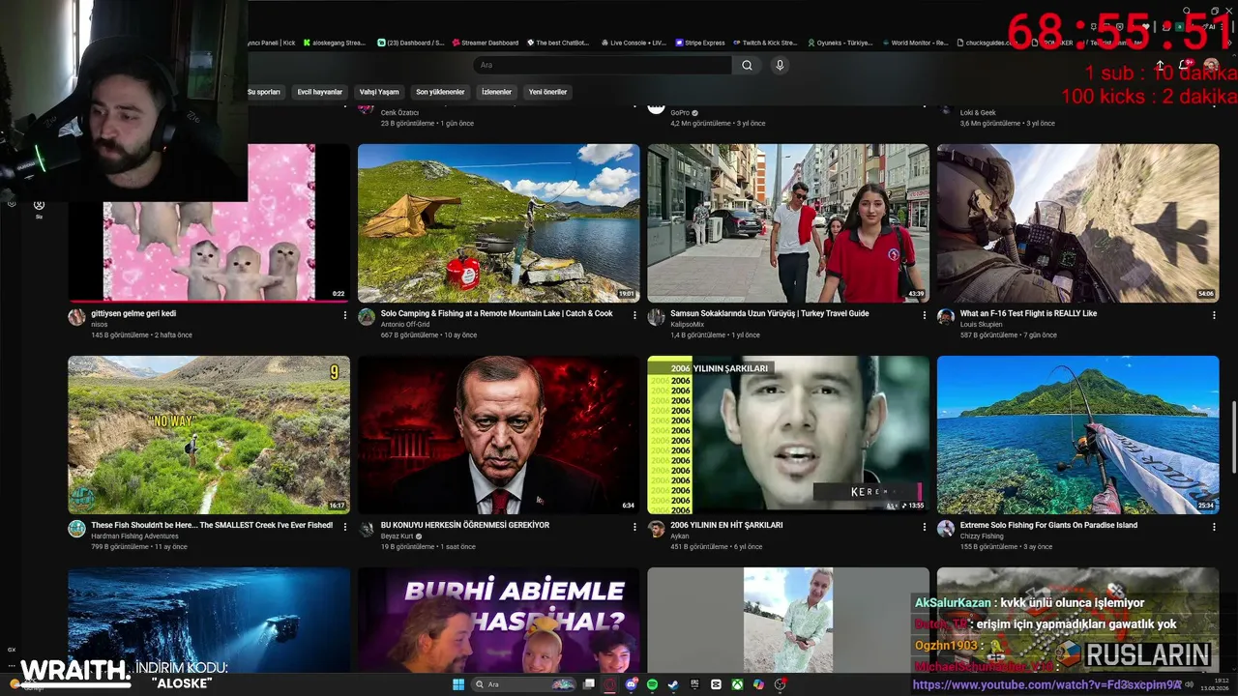Open BU KONUYU HERKESİN ÖĞRENMESİ GEREKİYOR title

point(464,525)
